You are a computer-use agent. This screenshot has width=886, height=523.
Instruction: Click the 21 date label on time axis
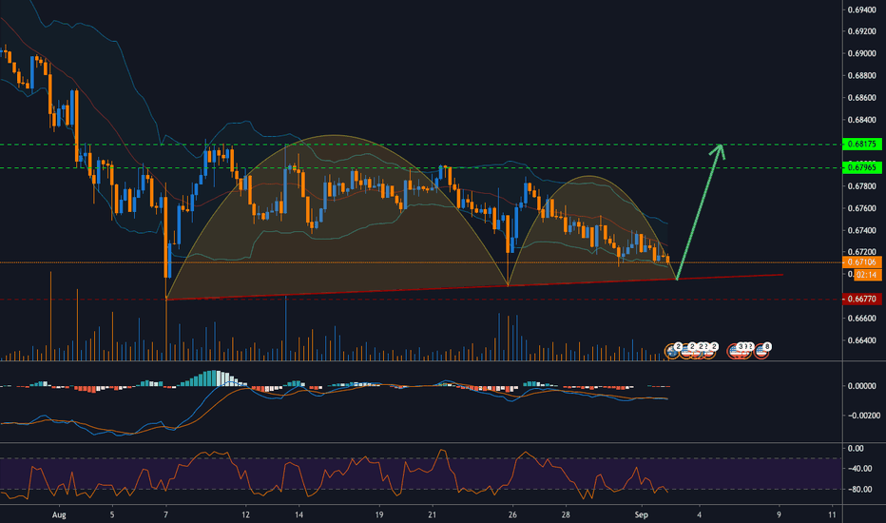pyautogui.click(x=433, y=515)
